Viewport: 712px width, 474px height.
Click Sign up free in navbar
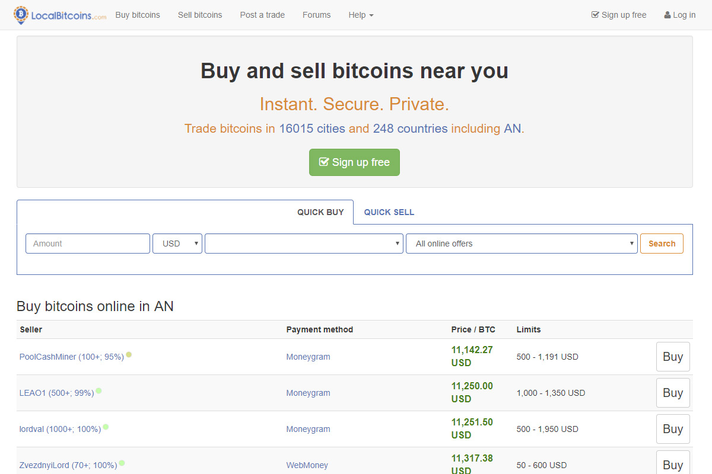click(x=619, y=15)
